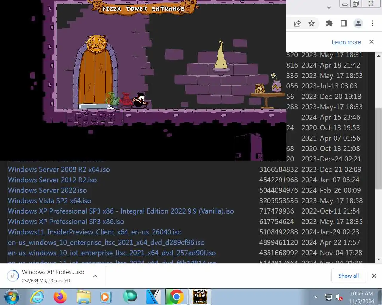Open Windows Server 2022.iso link

click(47, 190)
